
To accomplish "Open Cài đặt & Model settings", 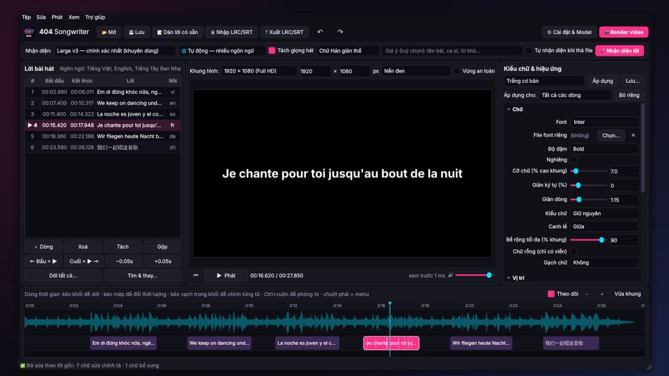I will pyautogui.click(x=569, y=32).
